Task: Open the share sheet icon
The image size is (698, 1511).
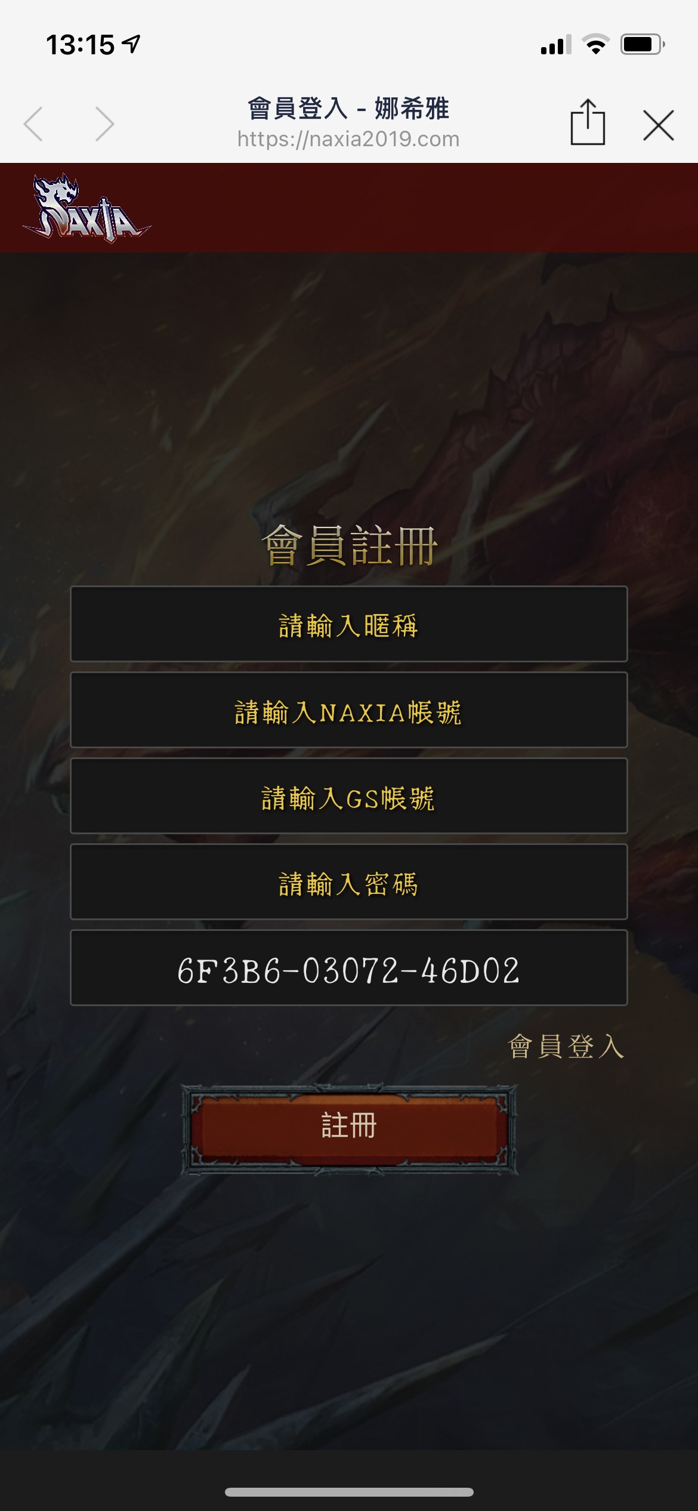Action: point(588,122)
